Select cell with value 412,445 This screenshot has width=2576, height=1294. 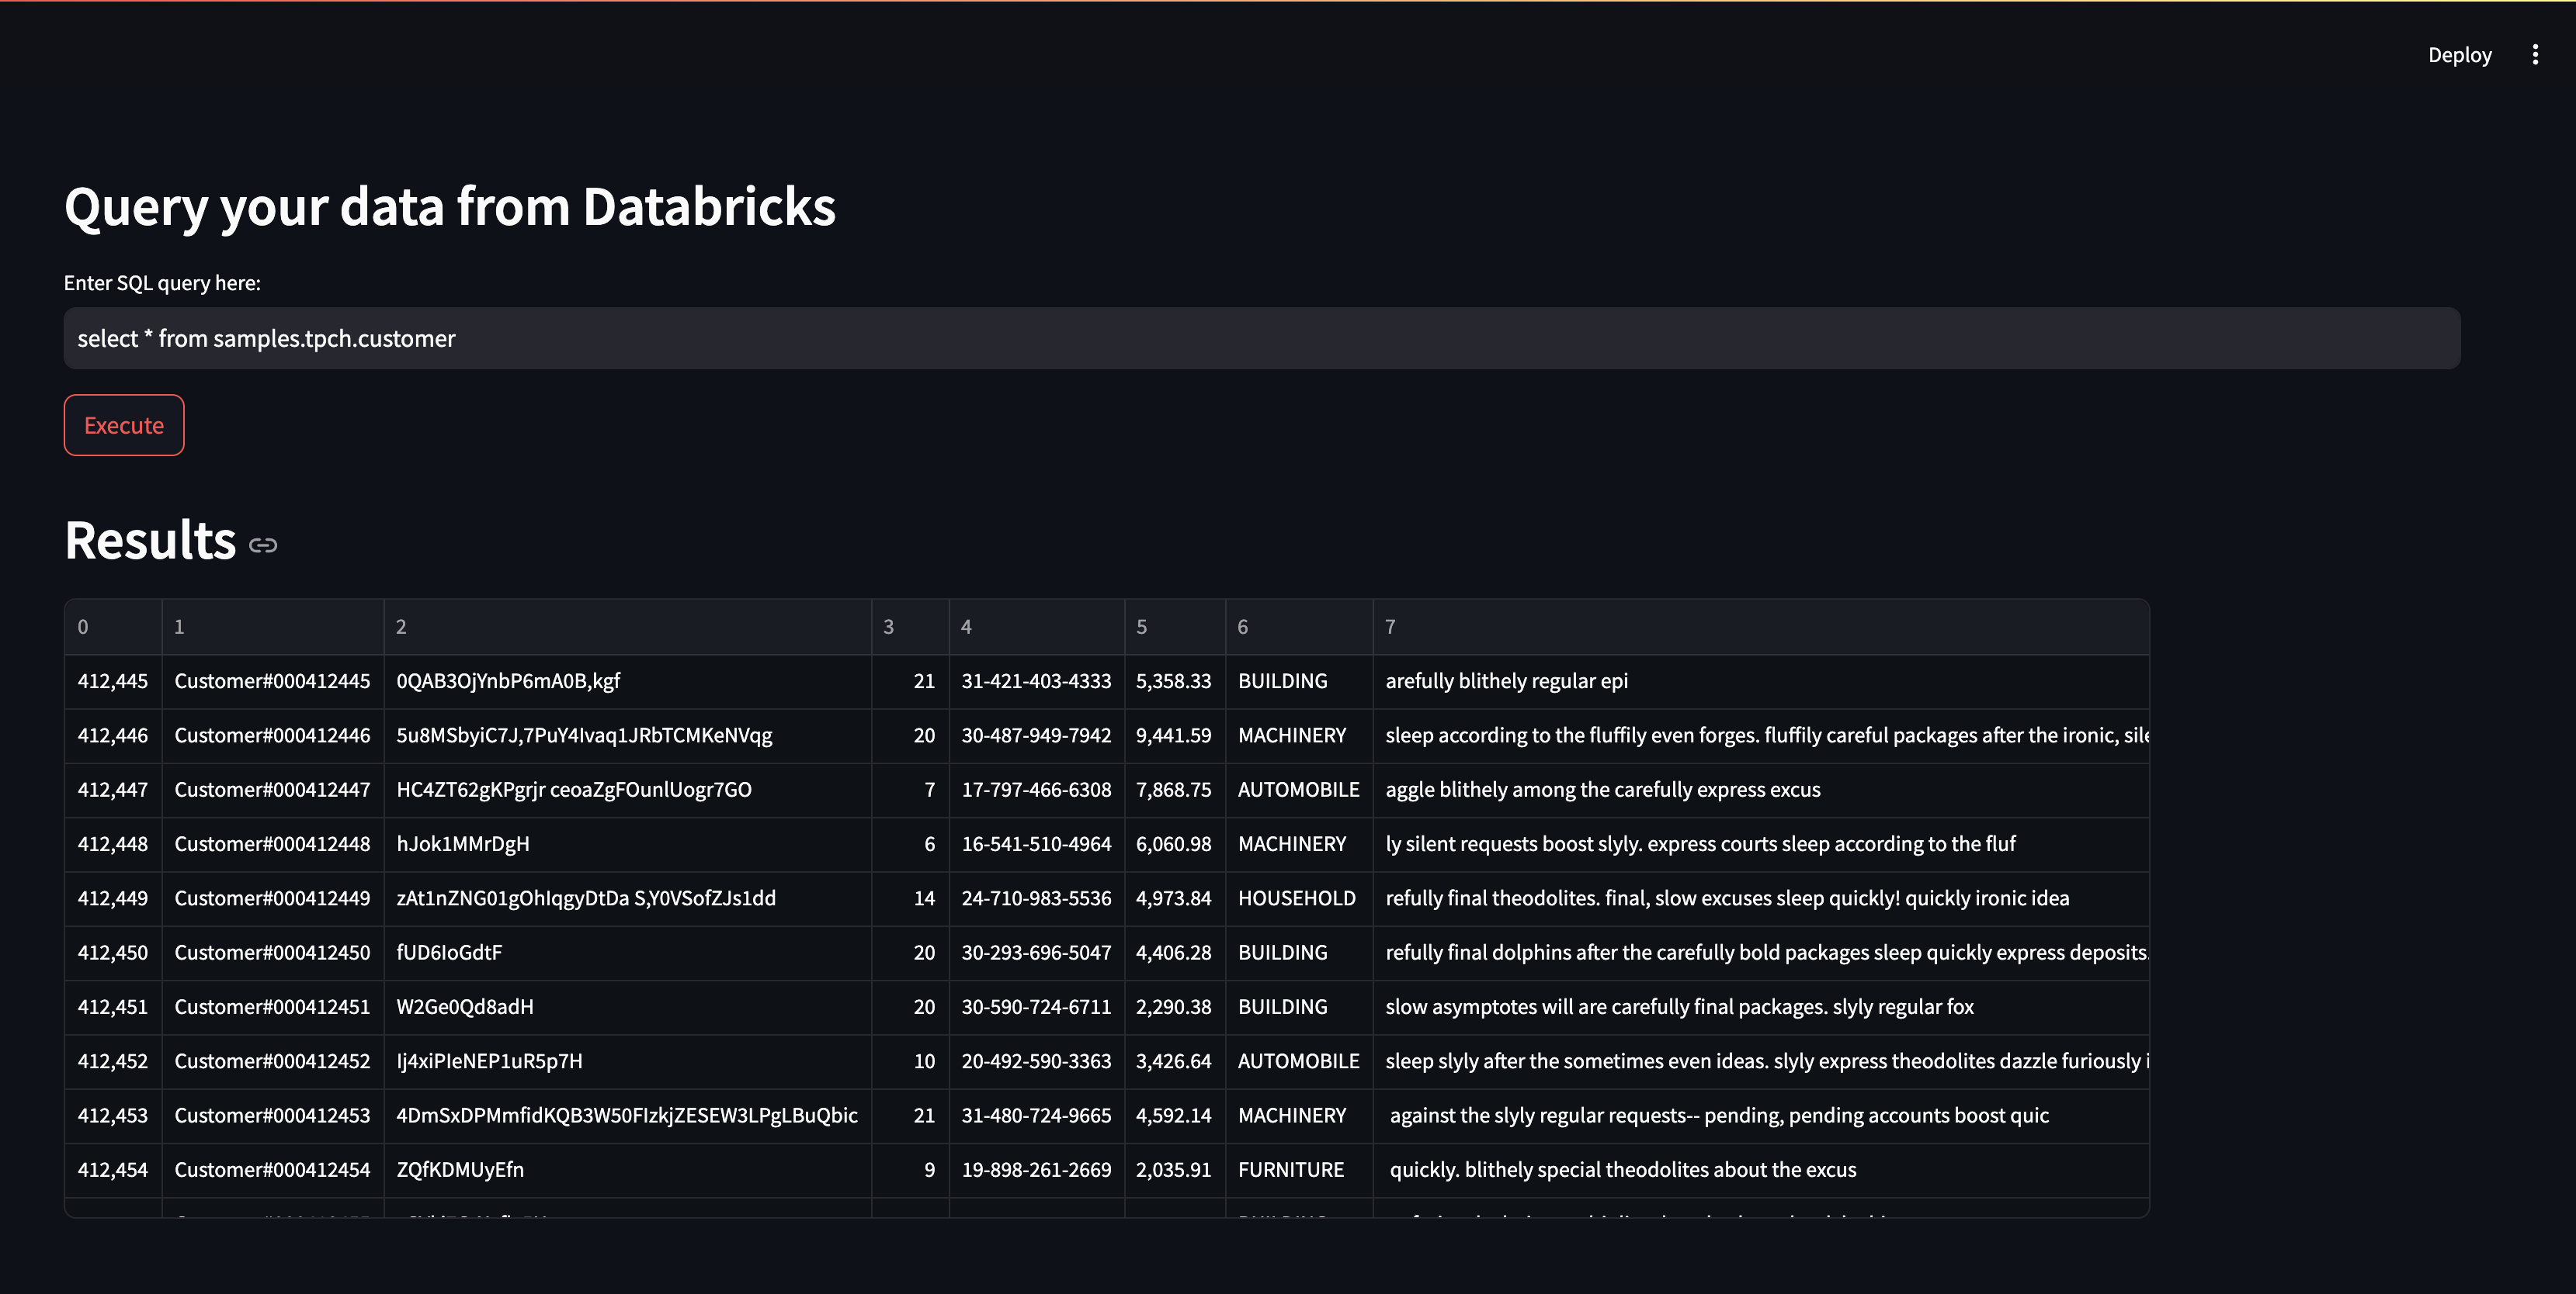click(113, 681)
